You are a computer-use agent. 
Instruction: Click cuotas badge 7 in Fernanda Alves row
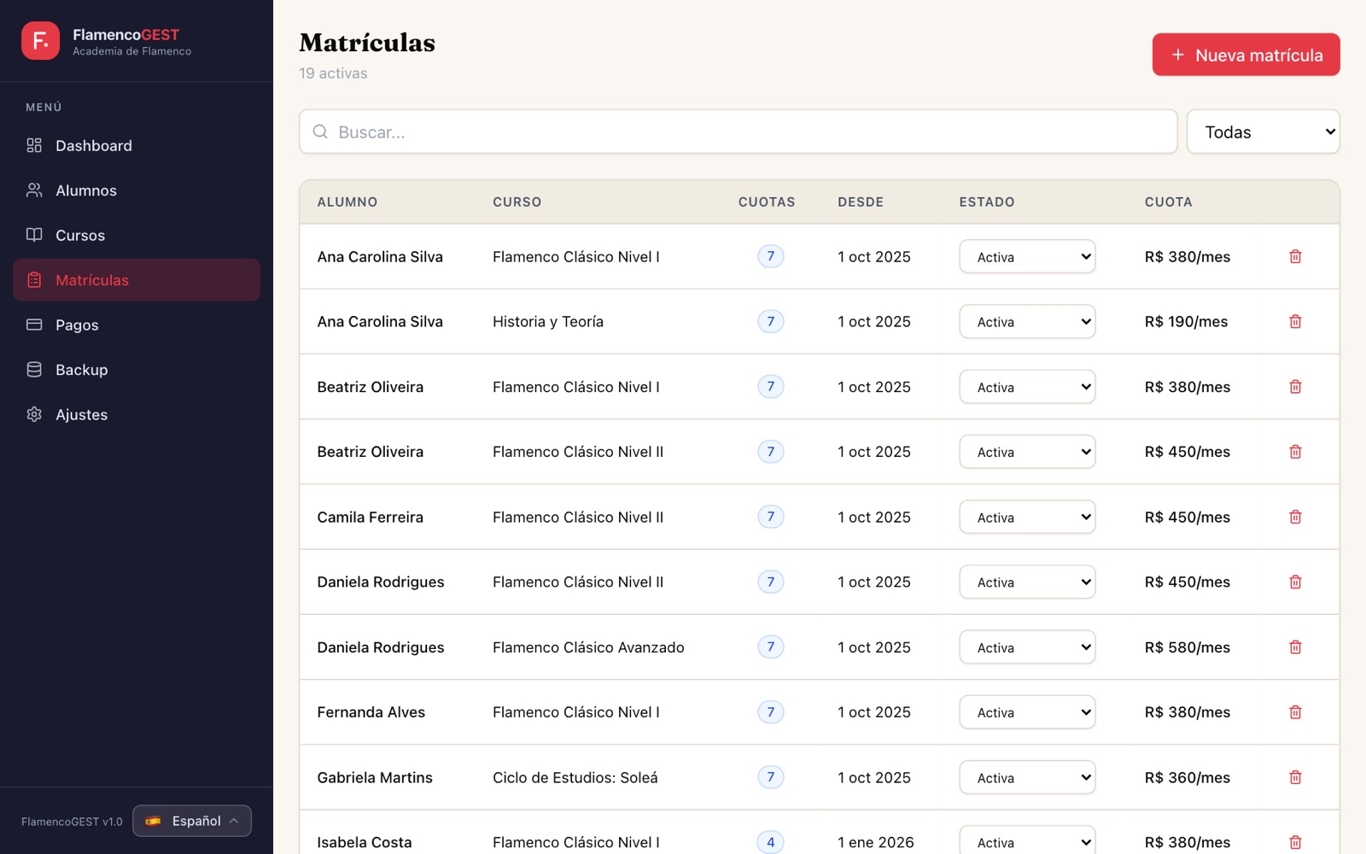tap(770, 712)
